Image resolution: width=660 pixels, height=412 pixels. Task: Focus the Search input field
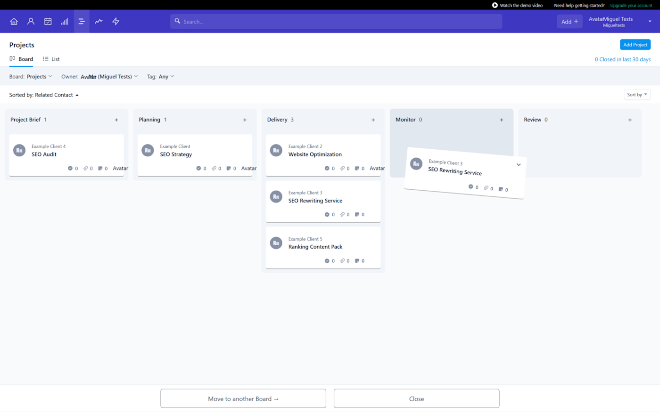tap(336, 21)
